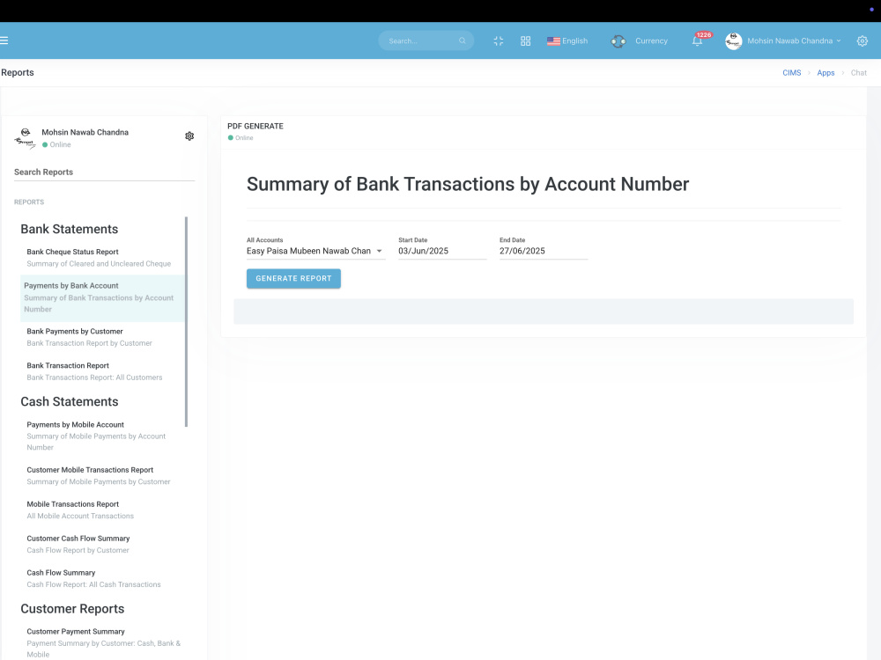Viewport: 881px width, 660px height.
Task: Click the reports list scrollbar
Action: [186, 321]
